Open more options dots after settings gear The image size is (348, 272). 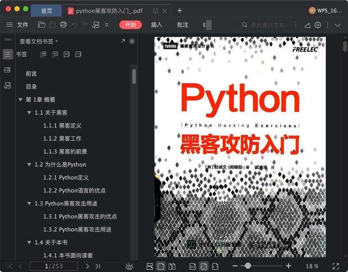point(328,25)
